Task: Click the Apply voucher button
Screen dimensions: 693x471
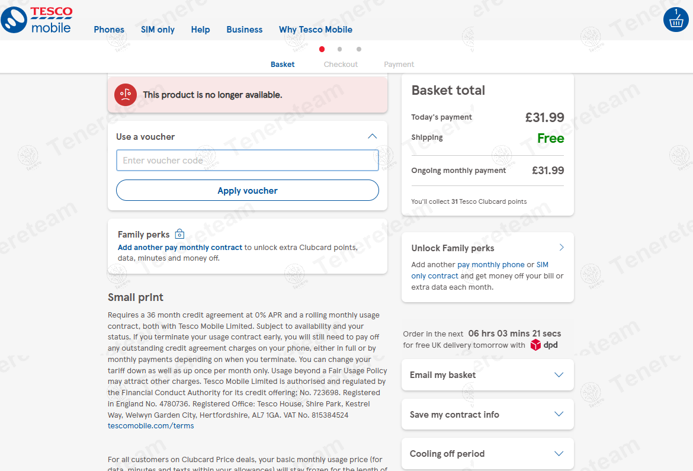Action: (x=248, y=190)
